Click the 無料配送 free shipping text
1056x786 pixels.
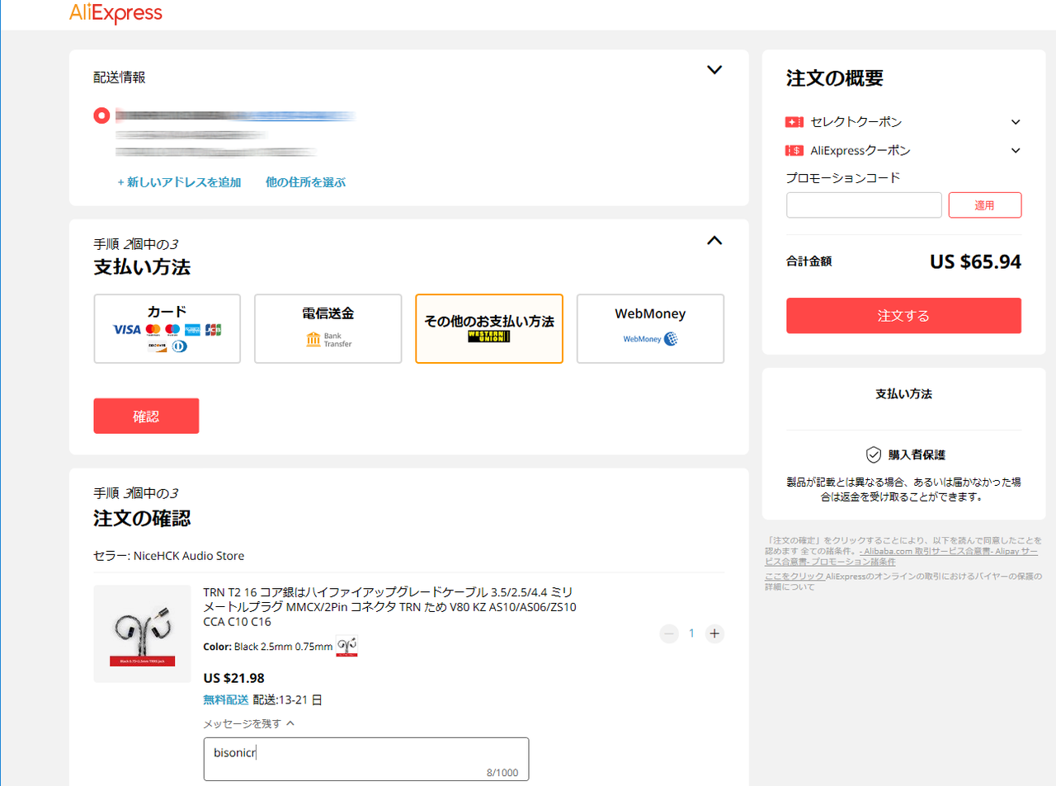226,700
